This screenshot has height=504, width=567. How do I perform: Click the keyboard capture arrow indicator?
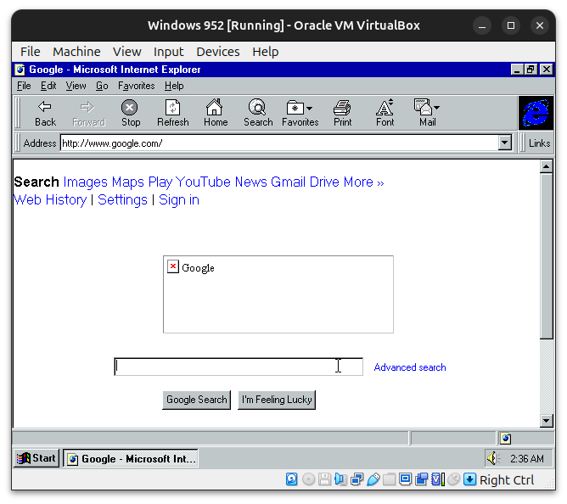(469, 479)
